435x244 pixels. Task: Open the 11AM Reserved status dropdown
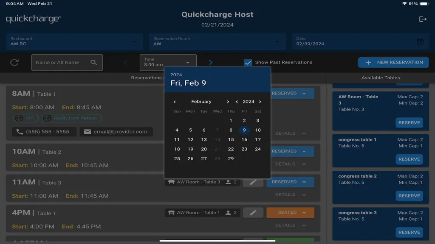tap(291, 182)
